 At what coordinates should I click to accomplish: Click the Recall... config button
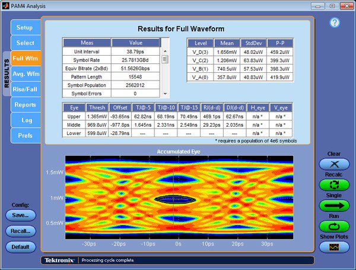(x=21, y=231)
